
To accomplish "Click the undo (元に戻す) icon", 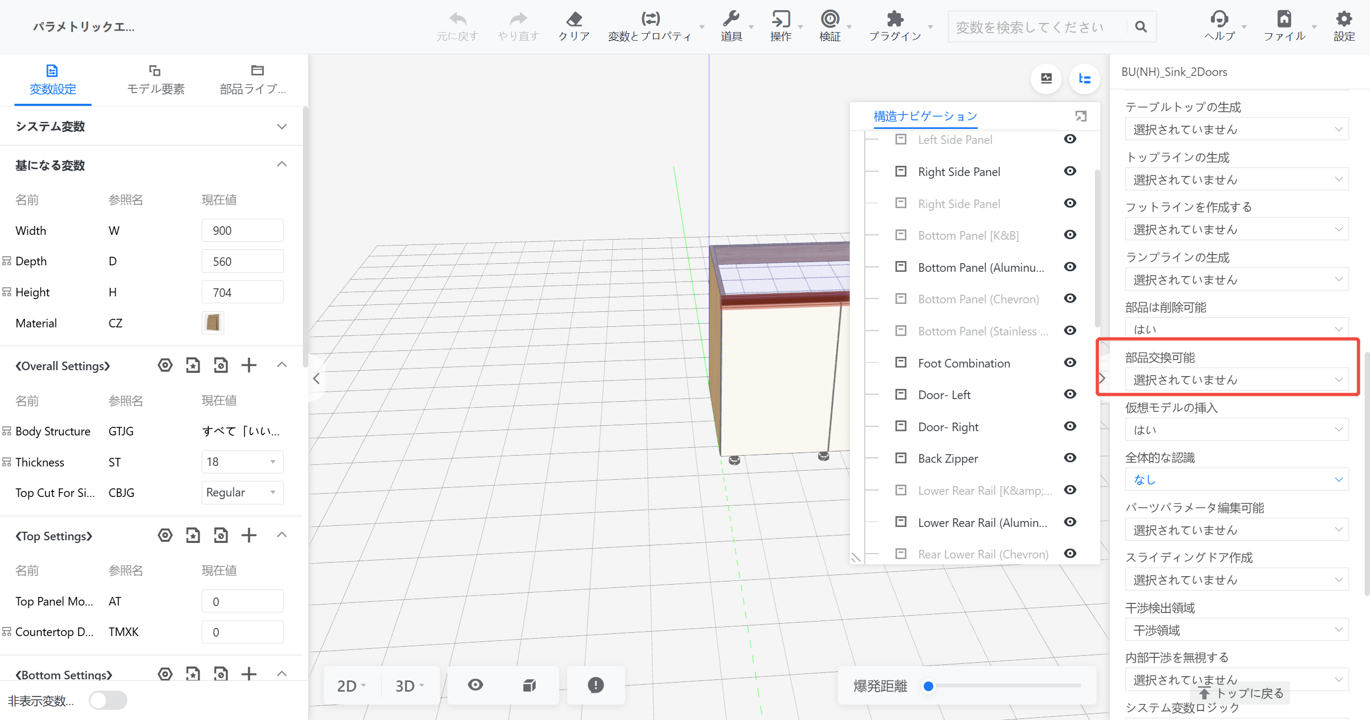I will (458, 19).
